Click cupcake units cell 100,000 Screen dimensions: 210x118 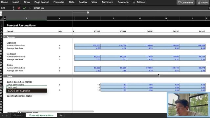point(88,46)
